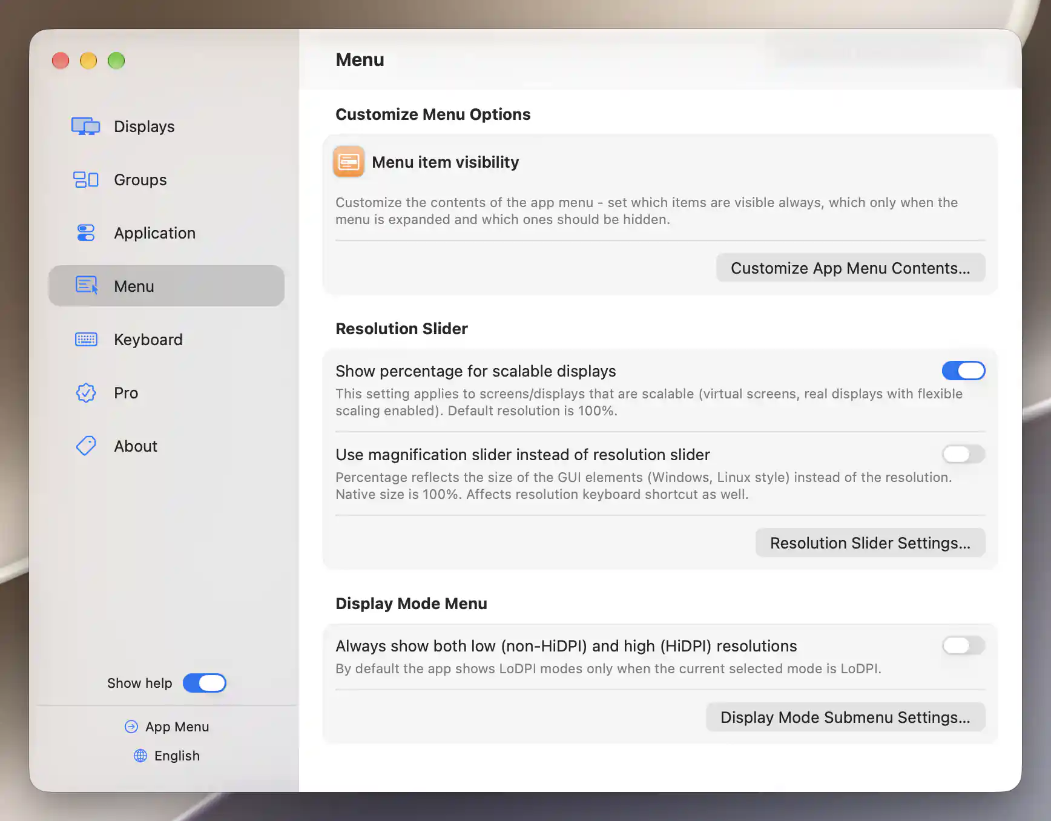1051x821 pixels.
Task: Click the 'Show help' label
Action: (140, 683)
